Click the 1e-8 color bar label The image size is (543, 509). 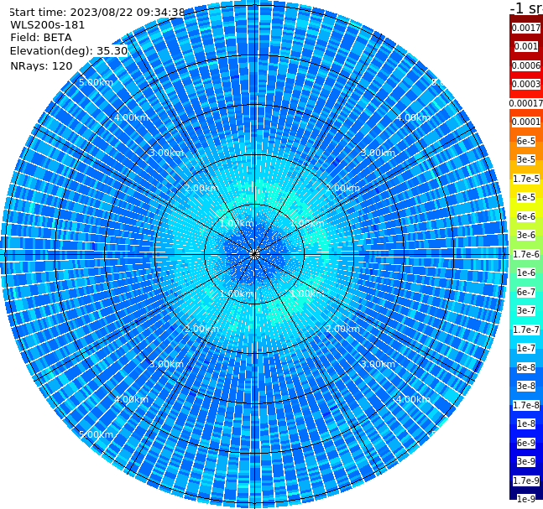pyautogui.click(x=526, y=423)
